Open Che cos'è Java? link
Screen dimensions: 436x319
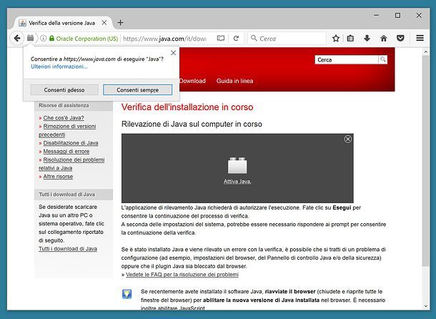(64, 118)
